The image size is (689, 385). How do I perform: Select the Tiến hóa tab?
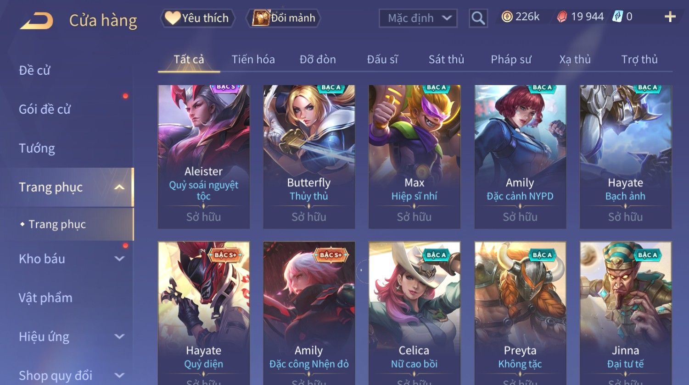point(253,59)
